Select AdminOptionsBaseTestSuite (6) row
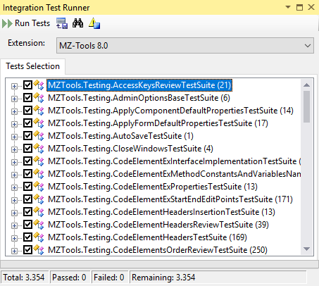Image resolution: width=319 pixels, height=286 pixels. click(x=139, y=98)
